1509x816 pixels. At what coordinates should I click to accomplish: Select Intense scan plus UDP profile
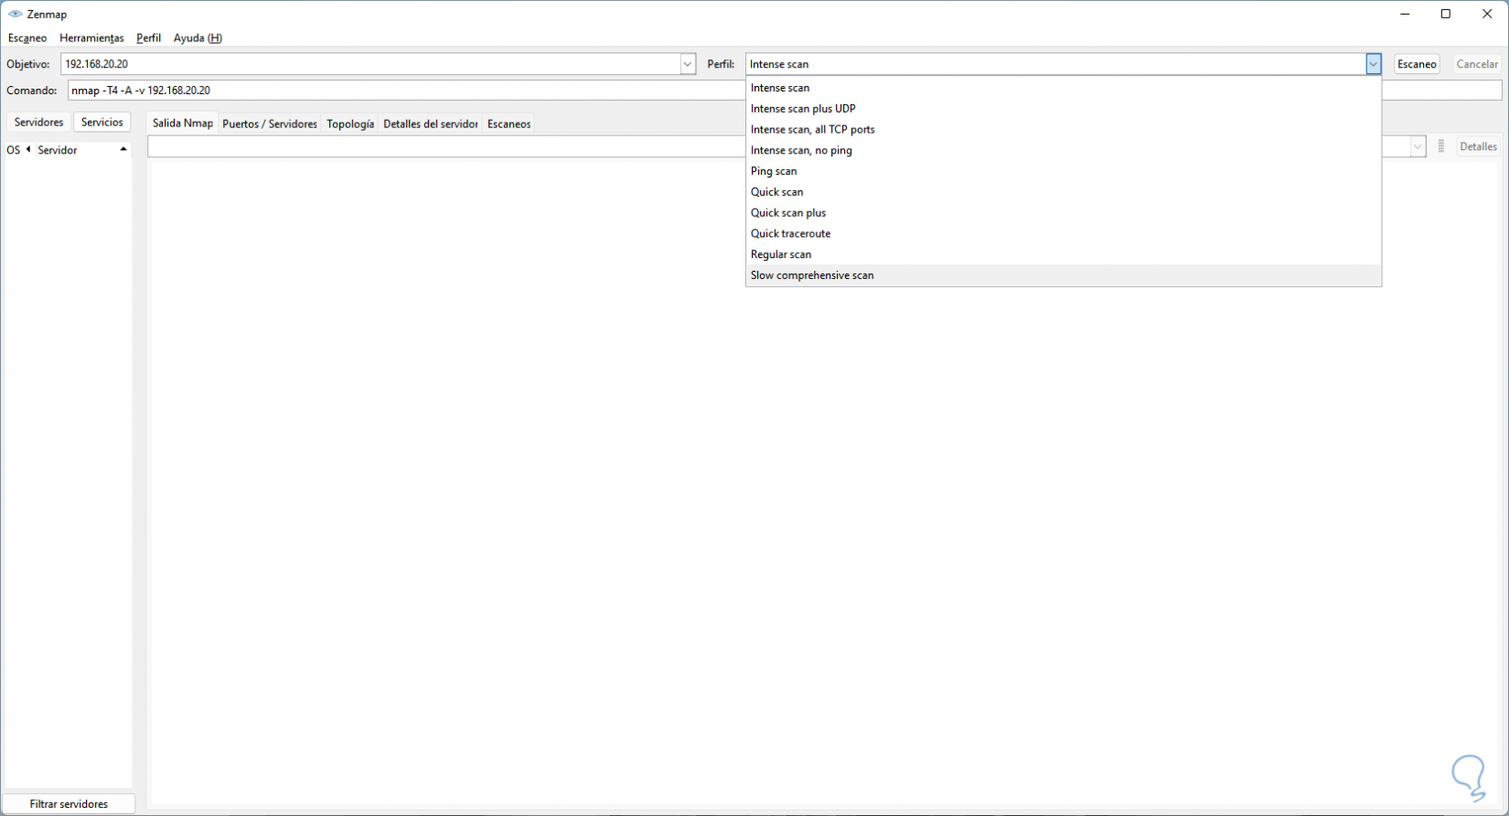(1064, 109)
